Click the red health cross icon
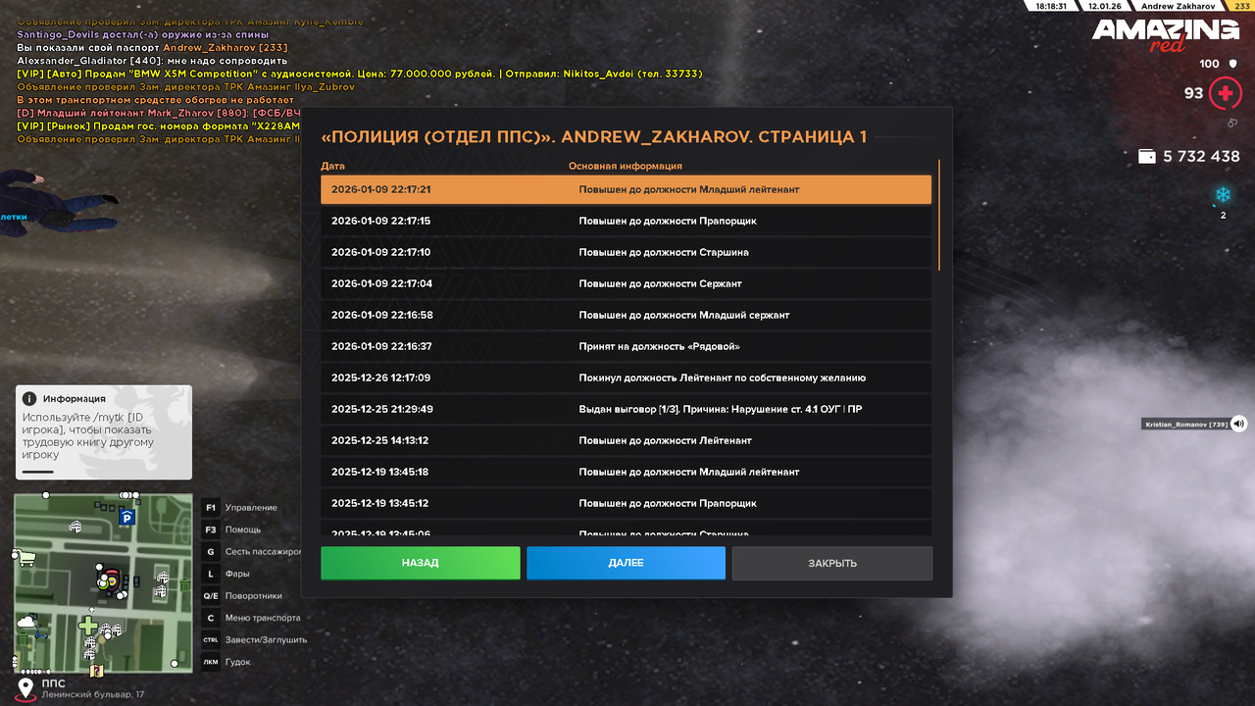 [x=1225, y=92]
